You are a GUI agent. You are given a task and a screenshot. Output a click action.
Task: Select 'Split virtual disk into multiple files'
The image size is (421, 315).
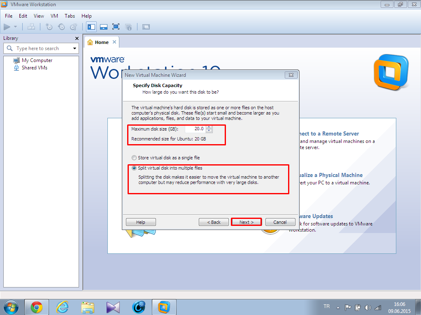point(167,168)
